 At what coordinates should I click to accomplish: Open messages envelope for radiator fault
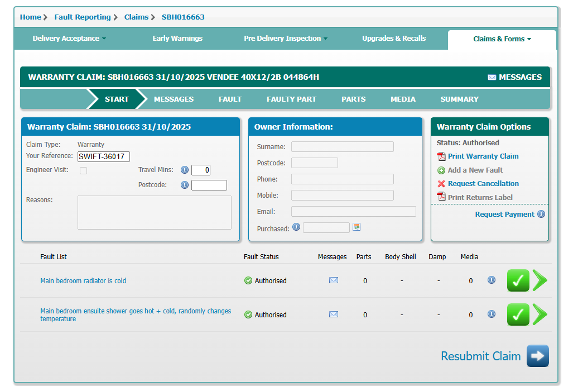[333, 280]
